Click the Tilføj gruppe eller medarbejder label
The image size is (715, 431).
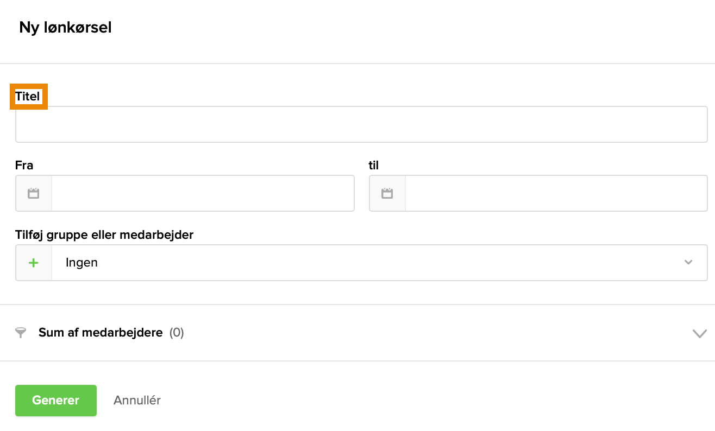pos(104,235)
